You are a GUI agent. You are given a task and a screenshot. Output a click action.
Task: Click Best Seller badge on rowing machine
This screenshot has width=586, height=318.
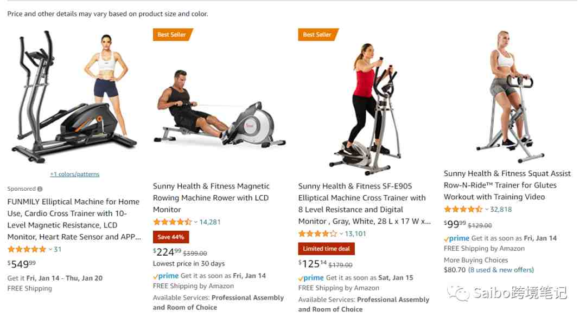(x=173, y=35)
